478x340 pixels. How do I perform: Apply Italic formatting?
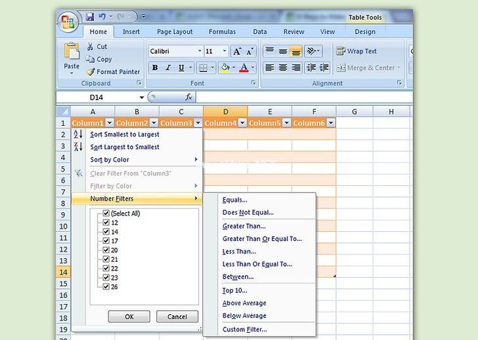[x=168, y=68]
